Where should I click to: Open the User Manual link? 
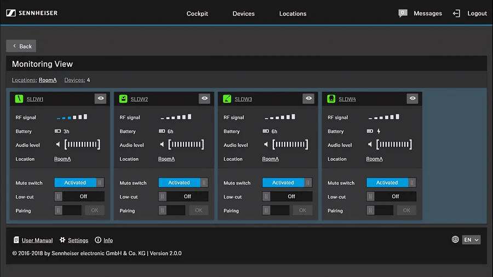(x=37, y=240)
